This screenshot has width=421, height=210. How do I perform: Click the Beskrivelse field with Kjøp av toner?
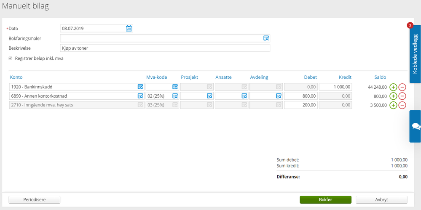pos(165,48)
